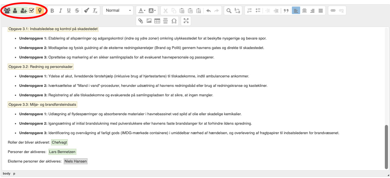Click the Chefvagt role tag
This screenshot has height=178, width=390.
point(60,142)
